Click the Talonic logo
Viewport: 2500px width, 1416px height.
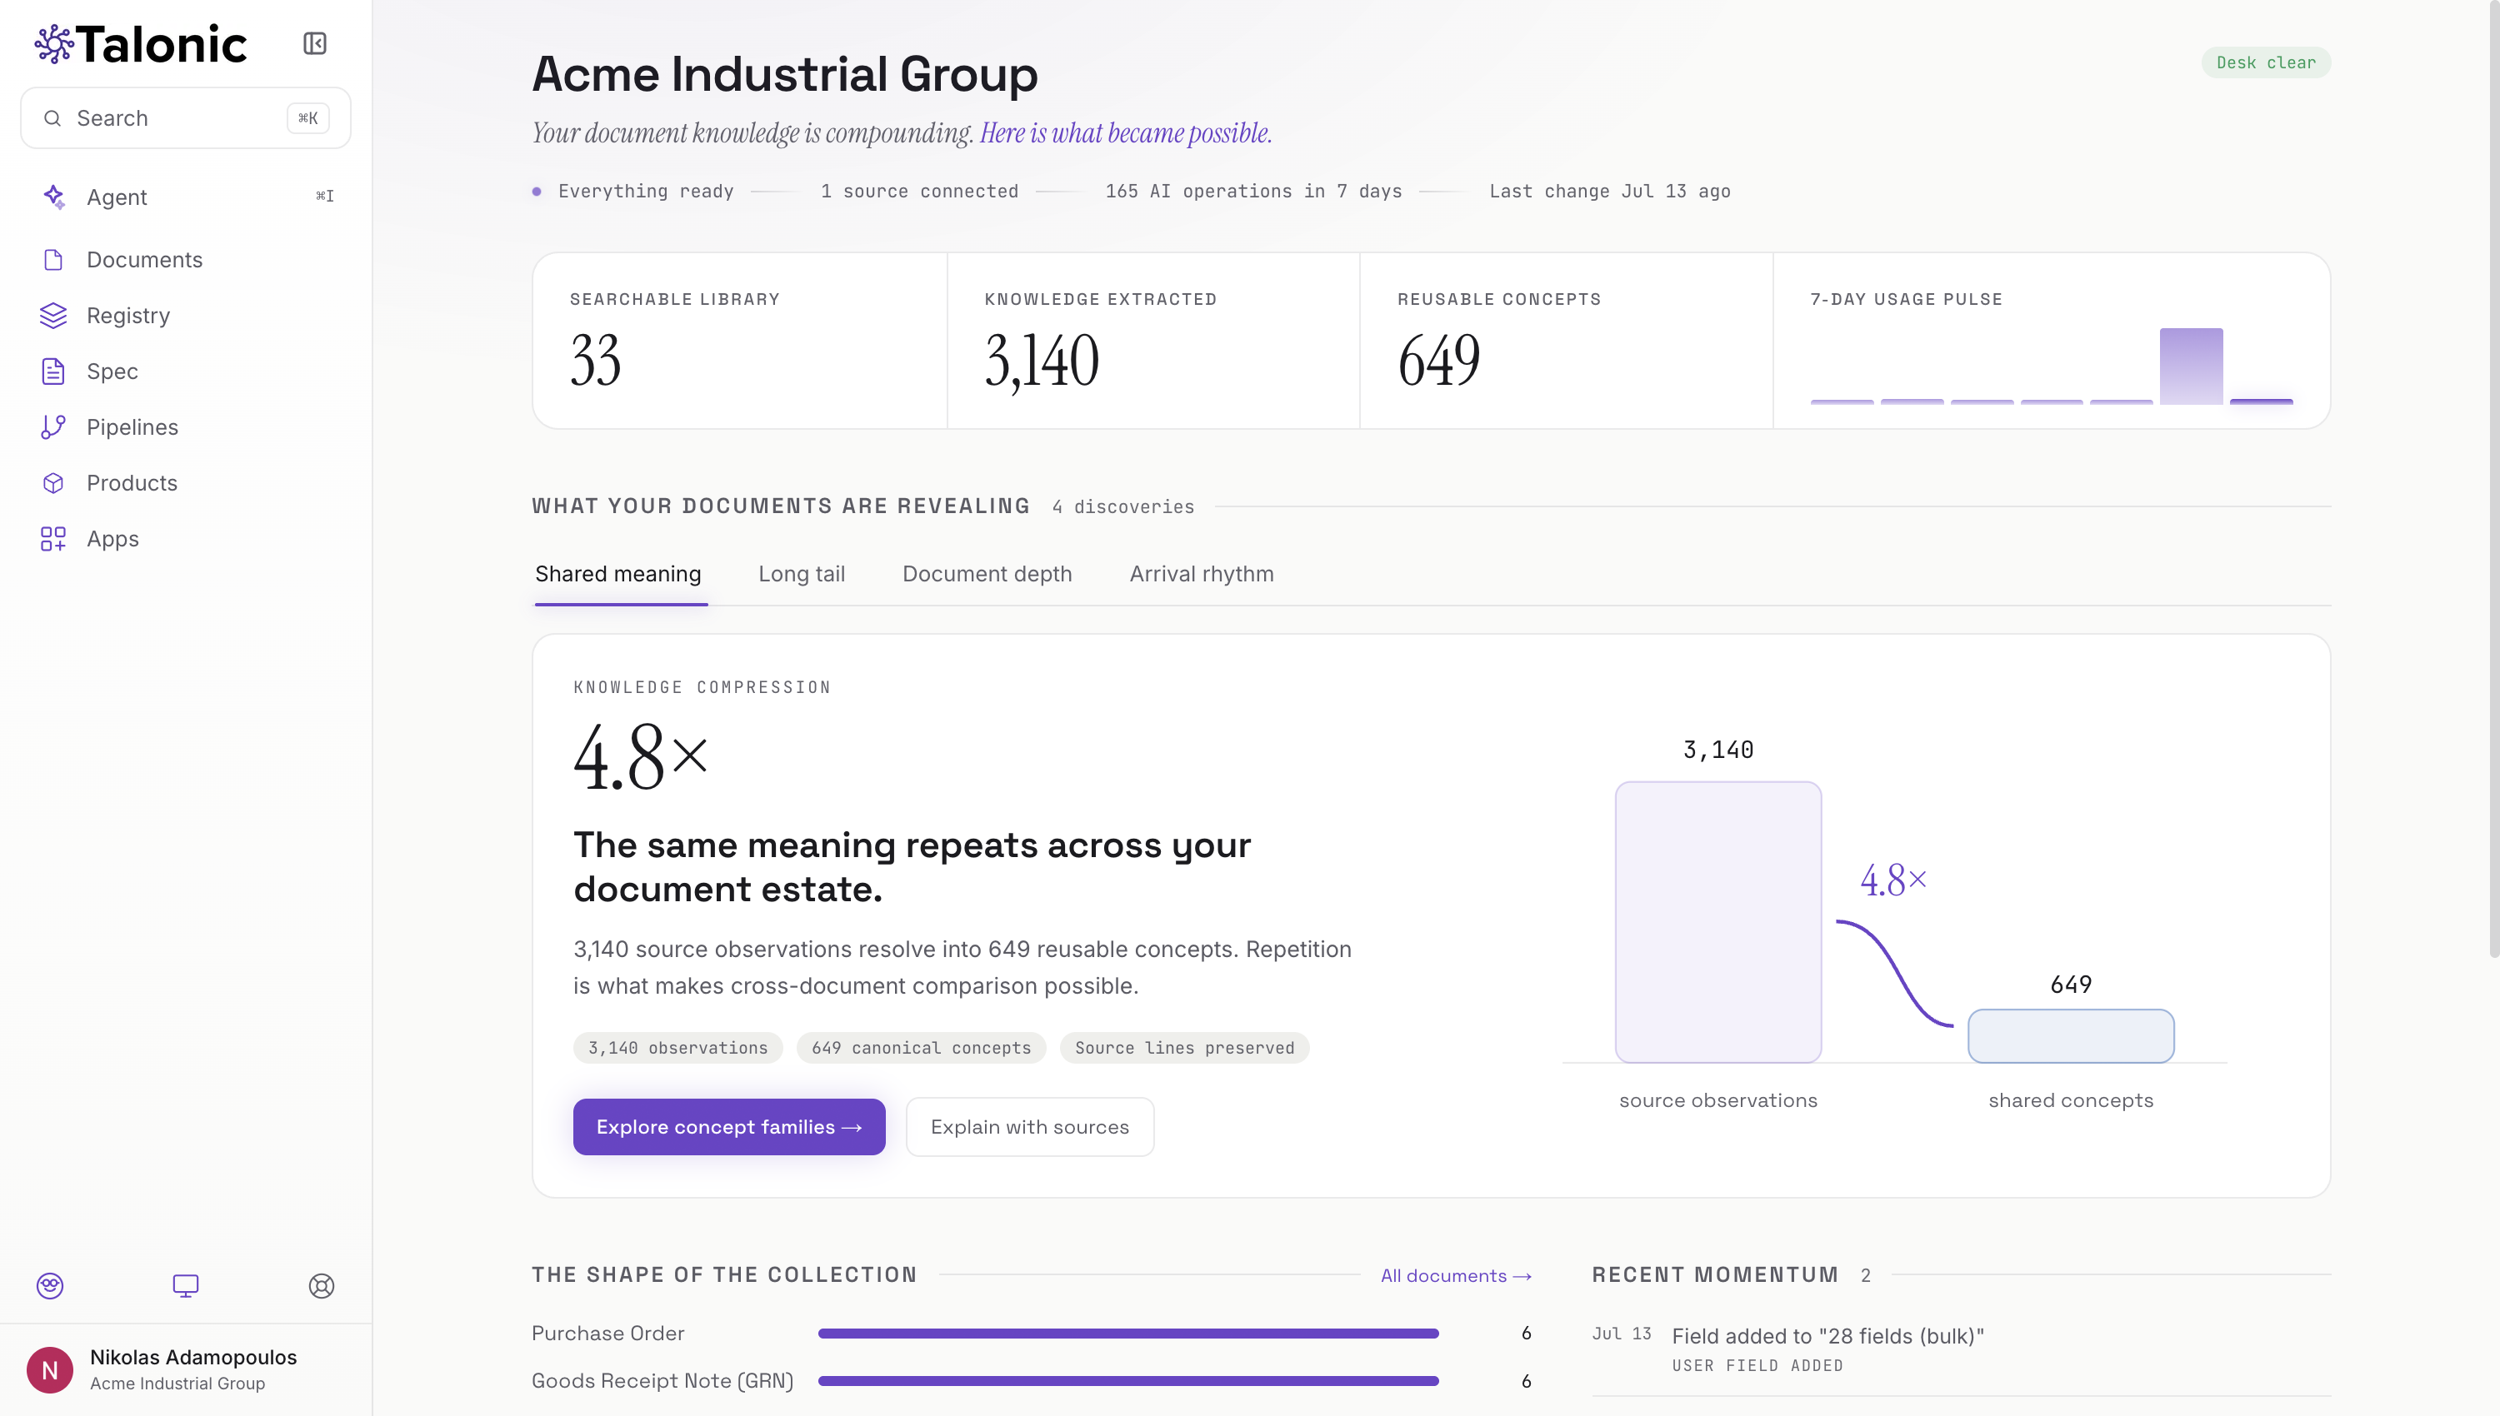141,44
